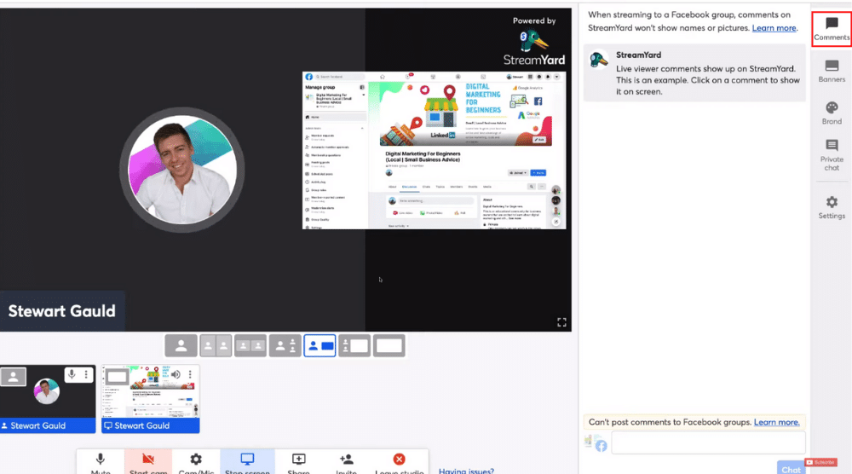The image size is (852, 474).
Task: Mute the microphone in bottom toolbar
Action: (x=101, y=462)
